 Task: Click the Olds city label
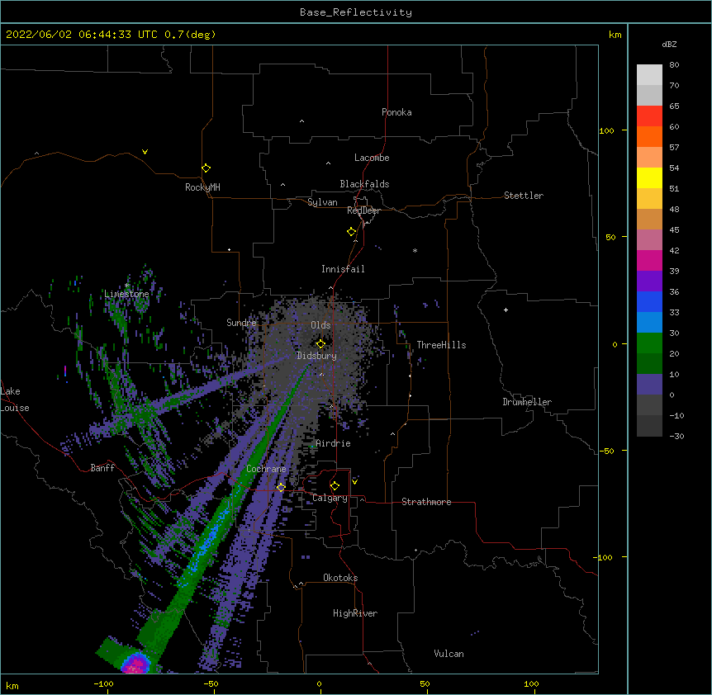[x=320, y=325]
